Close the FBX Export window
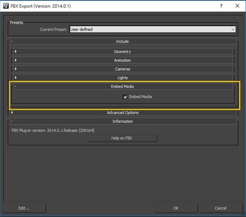The image size is (246, 217). tap(237, 6)
